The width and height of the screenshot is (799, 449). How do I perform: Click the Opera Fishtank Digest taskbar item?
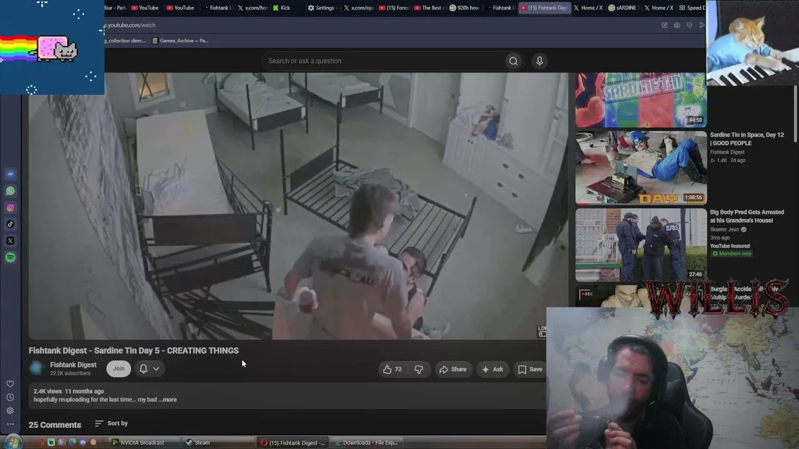coord(293,443)
